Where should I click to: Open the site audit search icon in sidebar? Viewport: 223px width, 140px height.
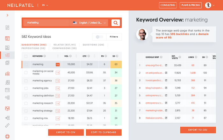coord(7,39)
